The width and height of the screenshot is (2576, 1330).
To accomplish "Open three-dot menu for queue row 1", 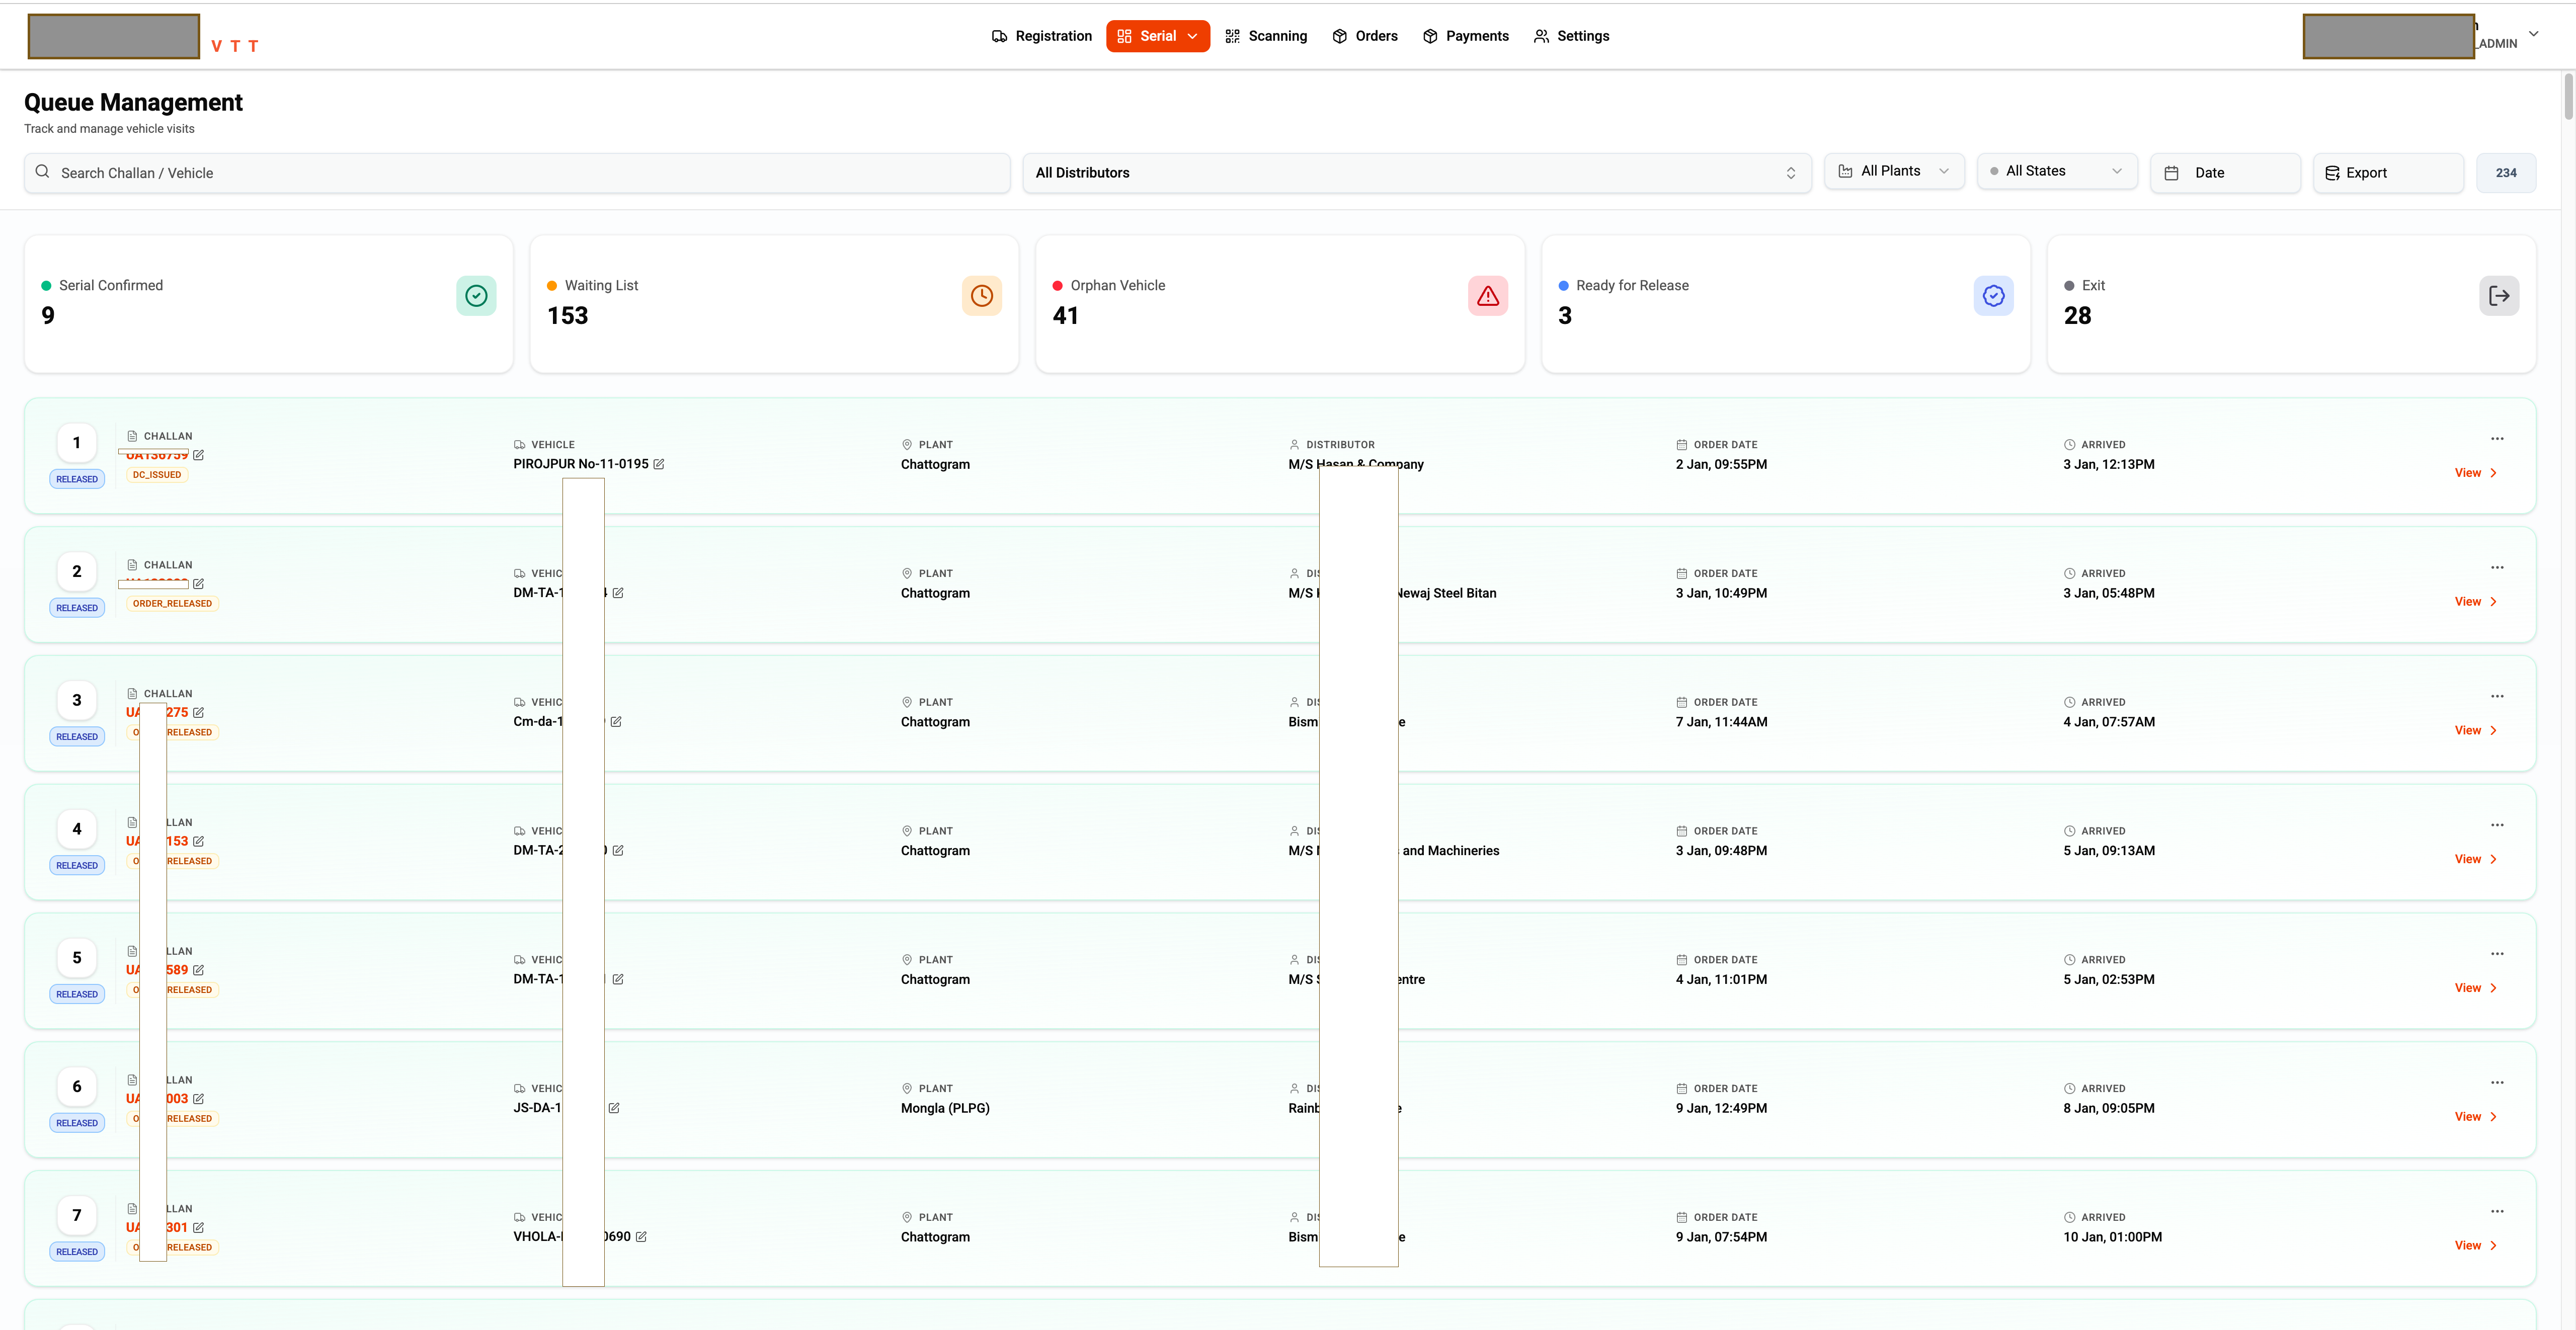I will tap(2496, 439).
